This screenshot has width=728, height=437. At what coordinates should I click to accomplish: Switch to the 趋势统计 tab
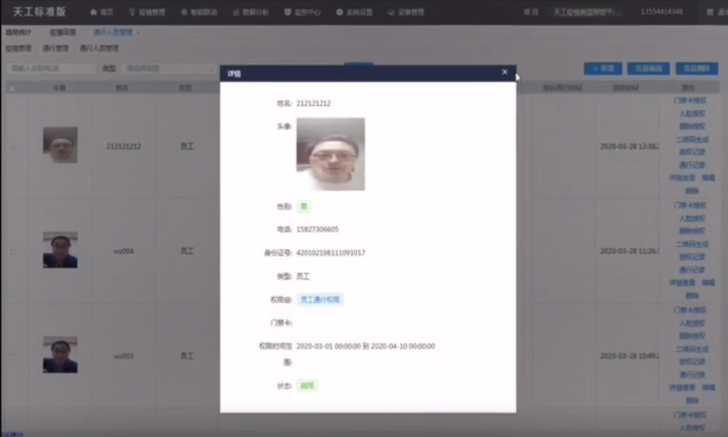click(x=19, y=32)
